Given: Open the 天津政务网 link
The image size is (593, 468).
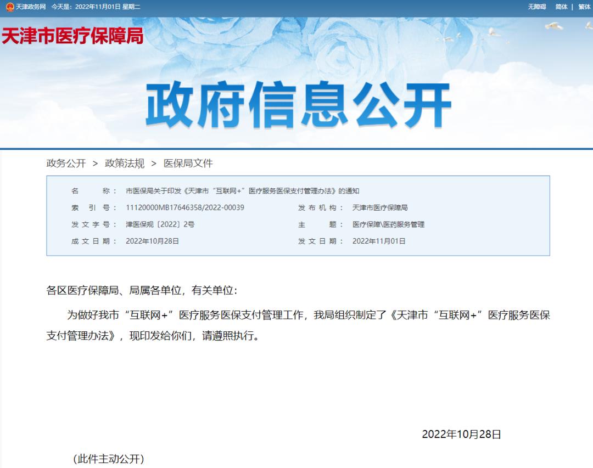Looking at the screenshot, I should click(31, 7).
